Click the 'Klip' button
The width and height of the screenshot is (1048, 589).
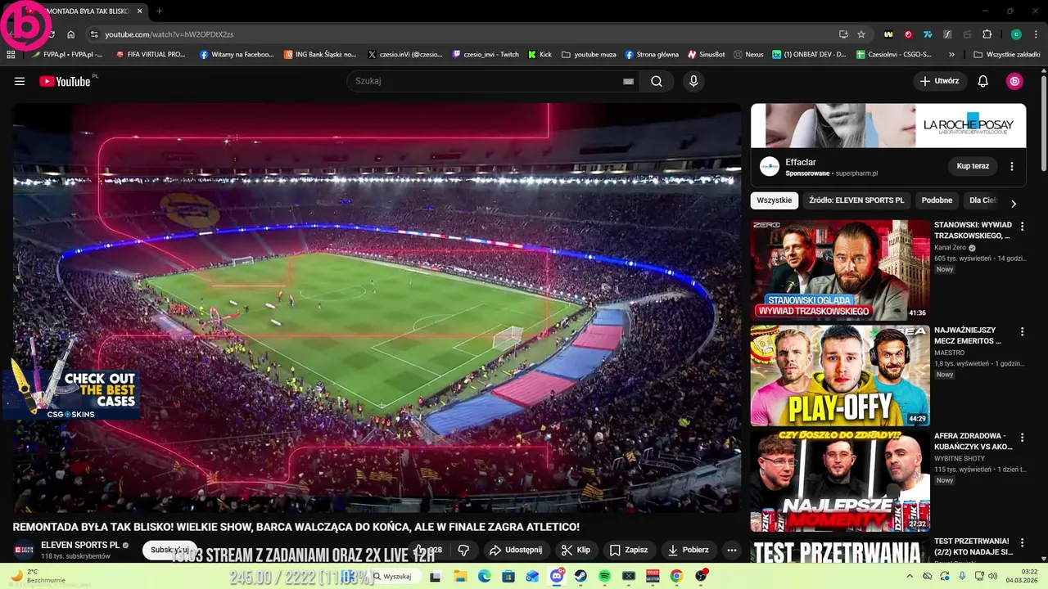tap(576, 550)
